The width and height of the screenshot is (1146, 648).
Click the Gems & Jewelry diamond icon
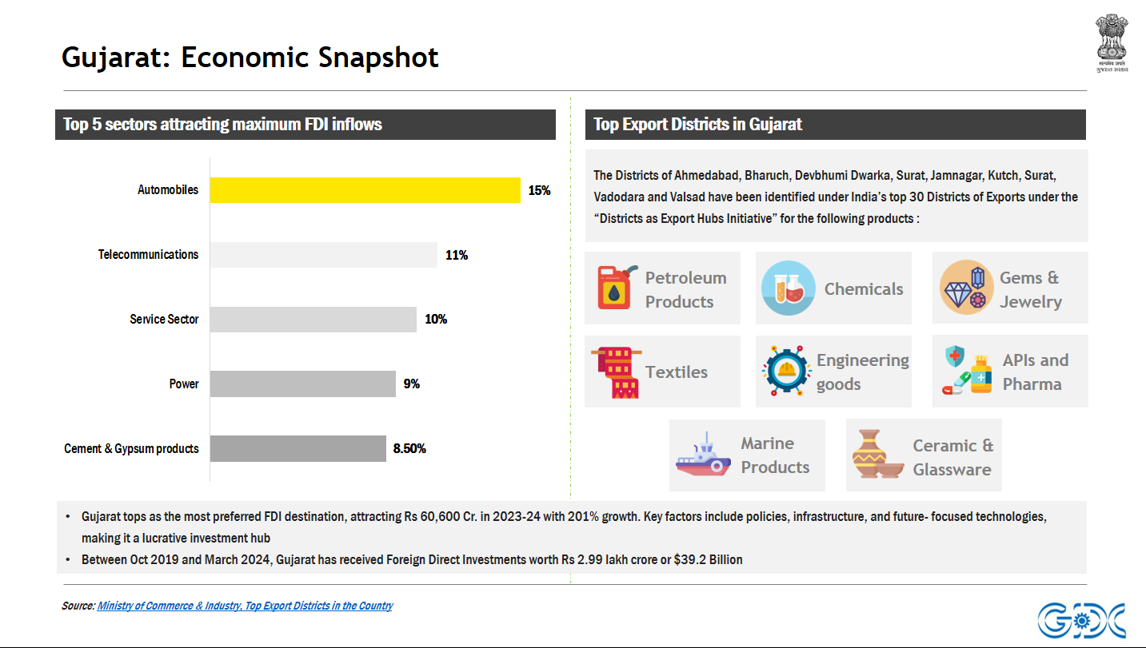tap(966, 288)
